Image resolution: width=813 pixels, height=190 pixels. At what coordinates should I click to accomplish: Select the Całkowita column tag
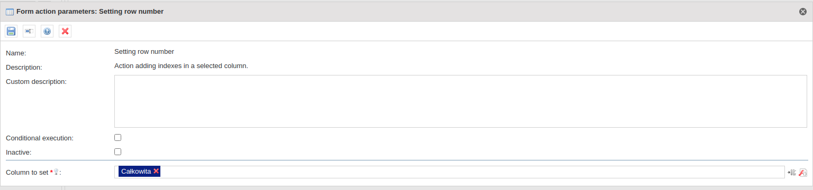point(136,172)
